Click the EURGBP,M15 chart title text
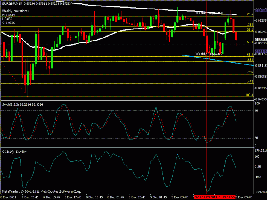The width and height of the screenshot is (267, 200). (x=12, y=3)
